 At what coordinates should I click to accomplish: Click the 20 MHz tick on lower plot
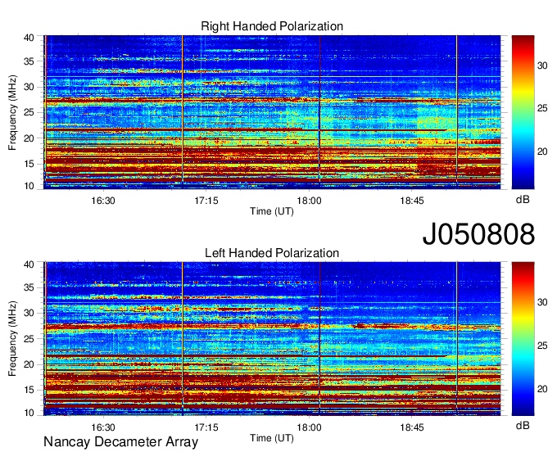29,364
